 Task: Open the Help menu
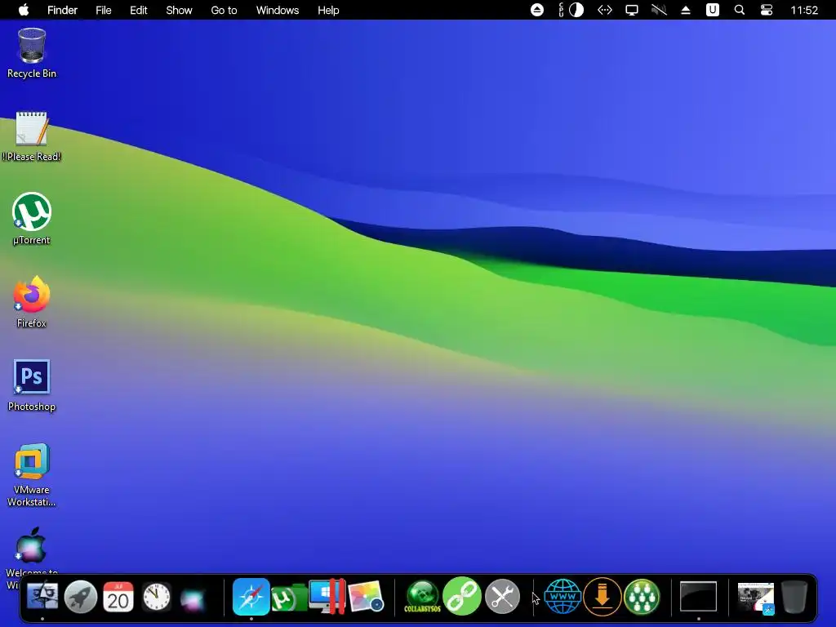click(x=328, y=10)
